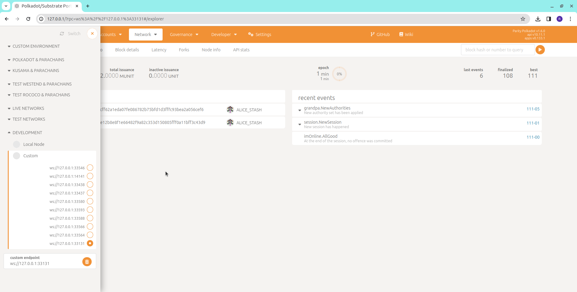The width and height of the screenshot is (577, 292).
Task: Open browser tab search chevron
Action: point(6,6)
